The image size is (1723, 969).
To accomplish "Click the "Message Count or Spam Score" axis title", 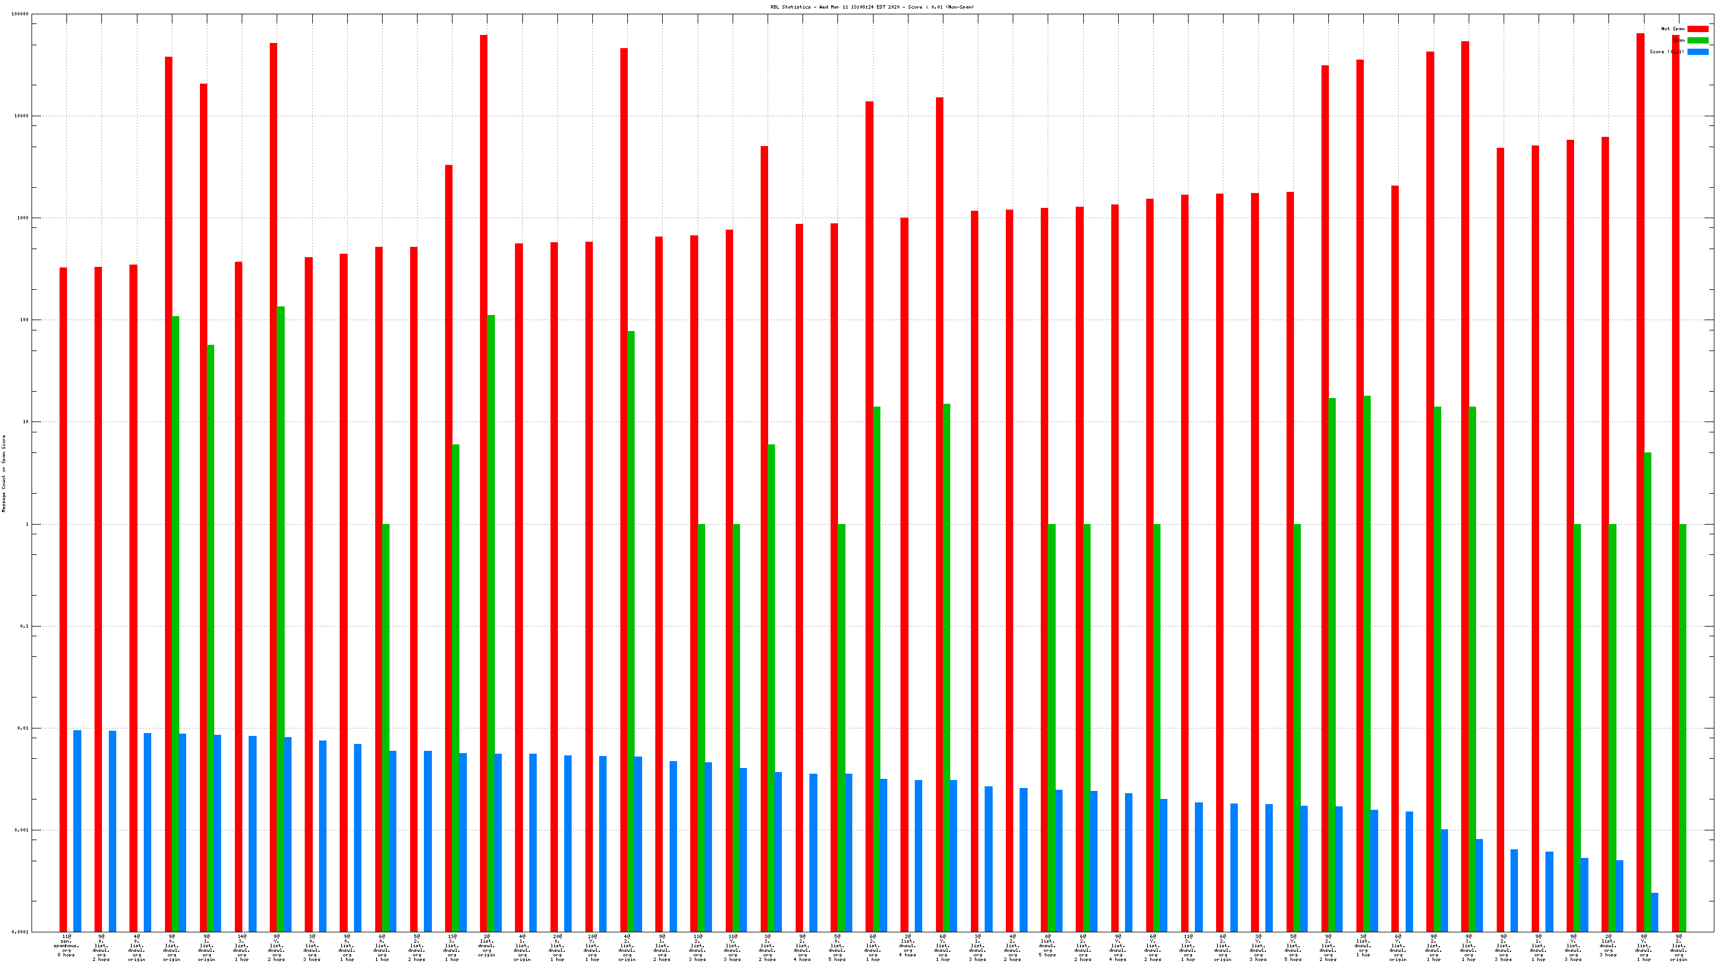I will coord(3,474).
